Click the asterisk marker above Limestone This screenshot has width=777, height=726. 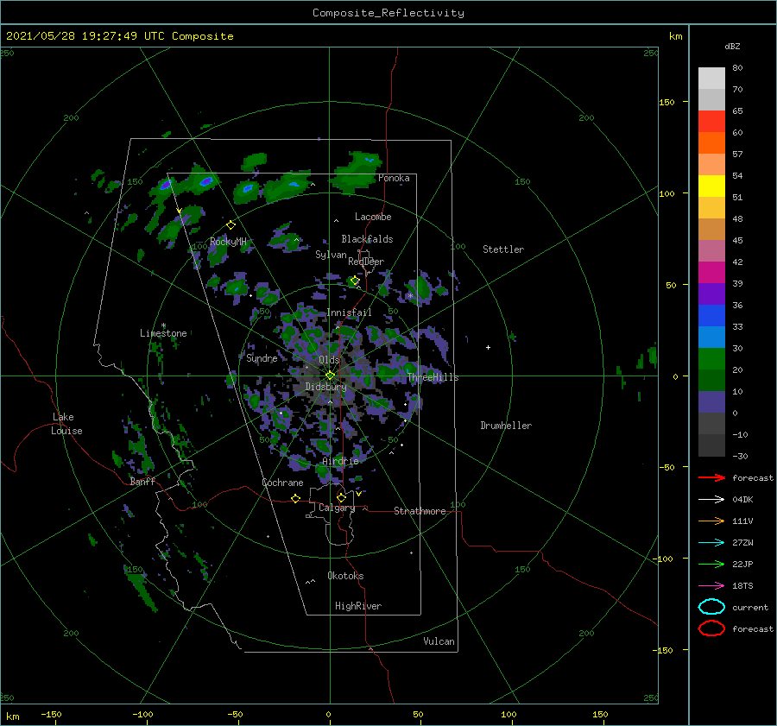(x=163, y=325)
